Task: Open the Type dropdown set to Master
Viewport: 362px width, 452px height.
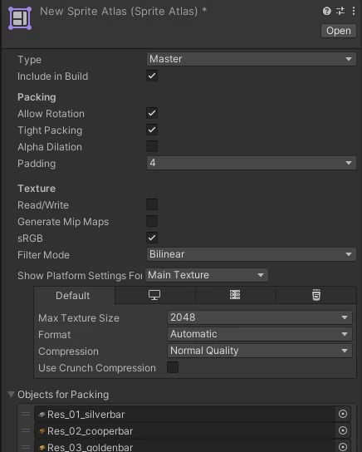Action: (252, 59)
